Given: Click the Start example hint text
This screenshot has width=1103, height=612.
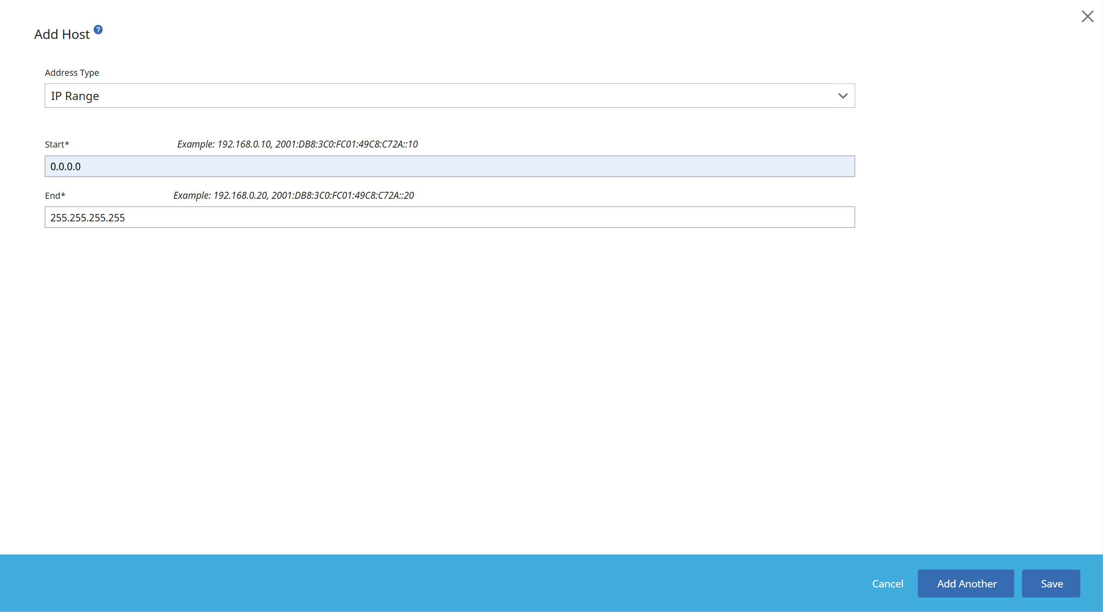Looking at the screenshot, I should (297, 144).
